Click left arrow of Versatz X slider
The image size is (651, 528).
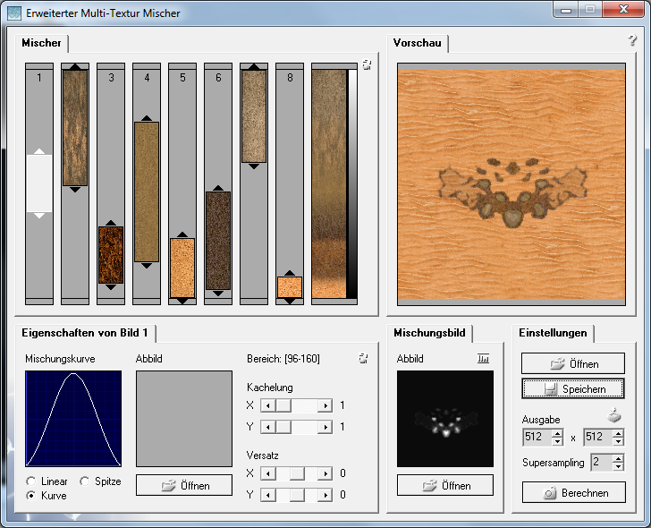267,473
